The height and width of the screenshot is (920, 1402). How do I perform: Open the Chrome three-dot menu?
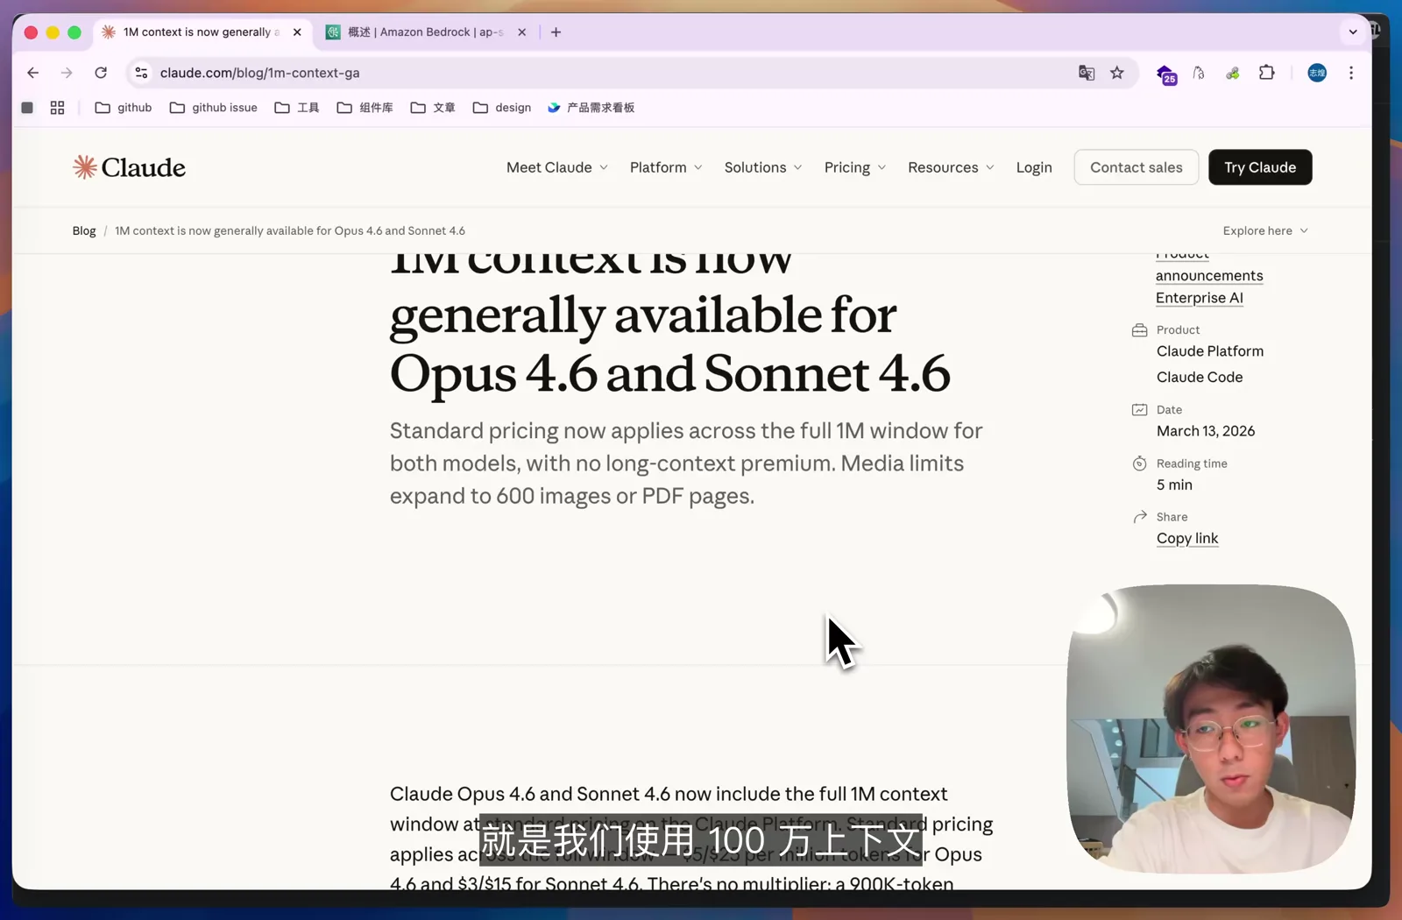pyautogui.click(x=1351, y=73)
